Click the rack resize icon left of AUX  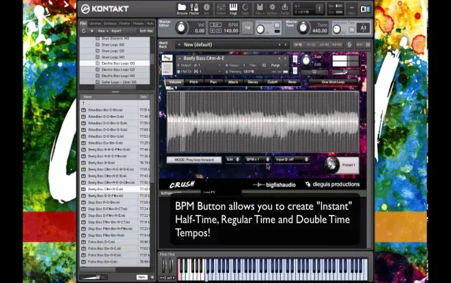tap(349, 45)
